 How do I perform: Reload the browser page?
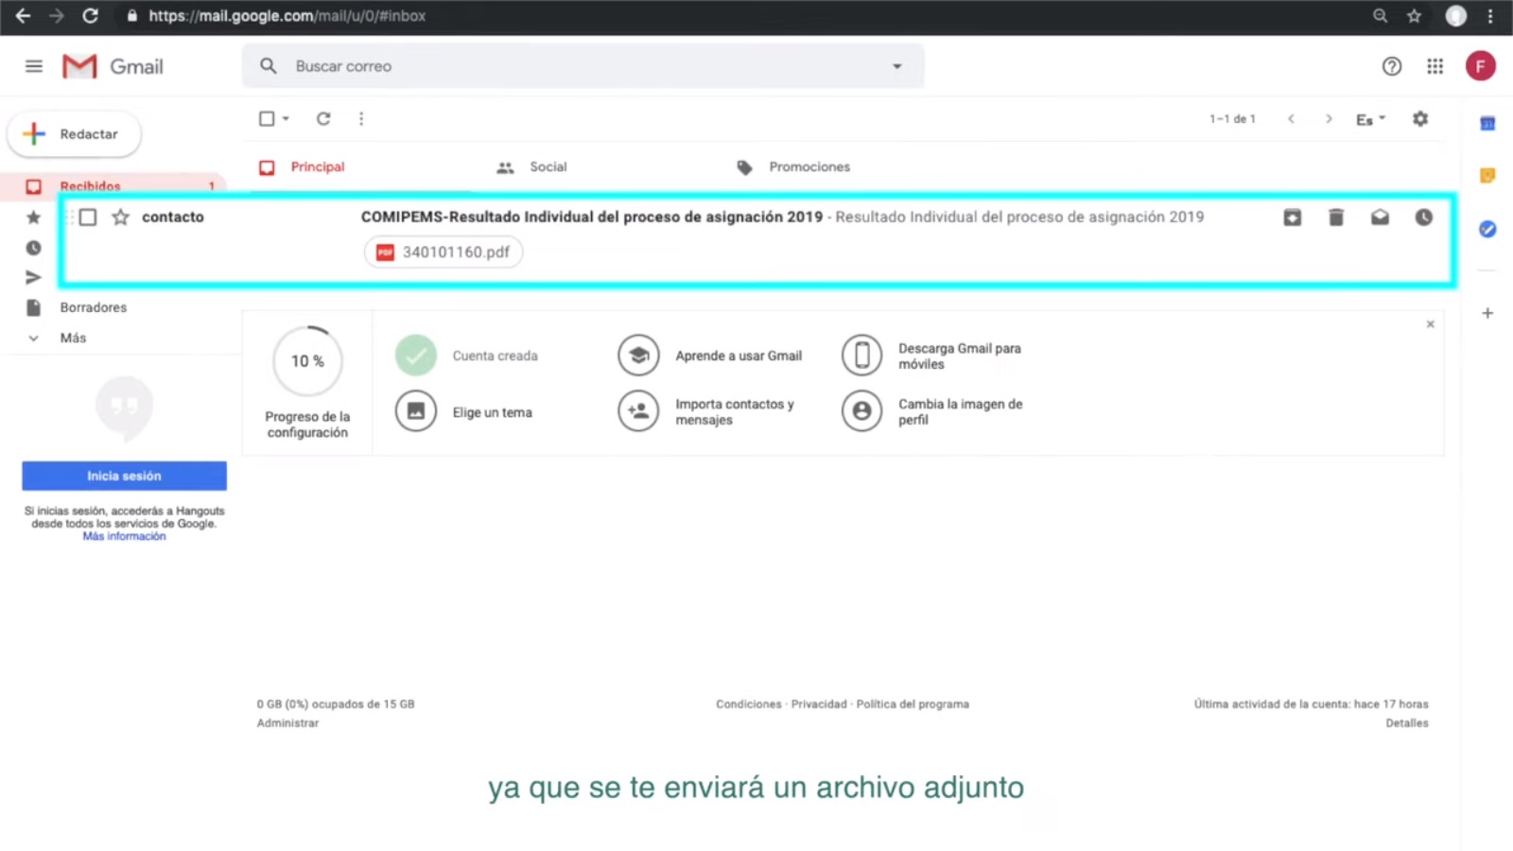90,16
